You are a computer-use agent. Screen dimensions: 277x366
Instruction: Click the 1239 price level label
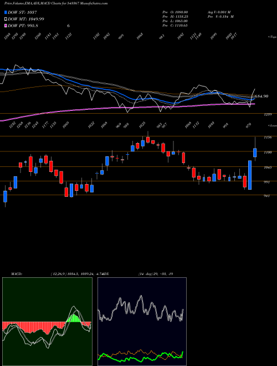tap(268, 115)
